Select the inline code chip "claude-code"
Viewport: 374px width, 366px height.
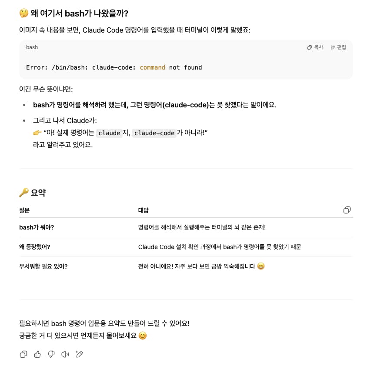pos(154,133)
